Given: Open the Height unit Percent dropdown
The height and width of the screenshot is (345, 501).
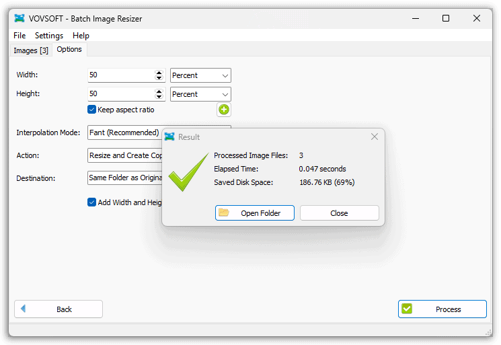Looking at the screenshot, I should click(x=200, y=94).
